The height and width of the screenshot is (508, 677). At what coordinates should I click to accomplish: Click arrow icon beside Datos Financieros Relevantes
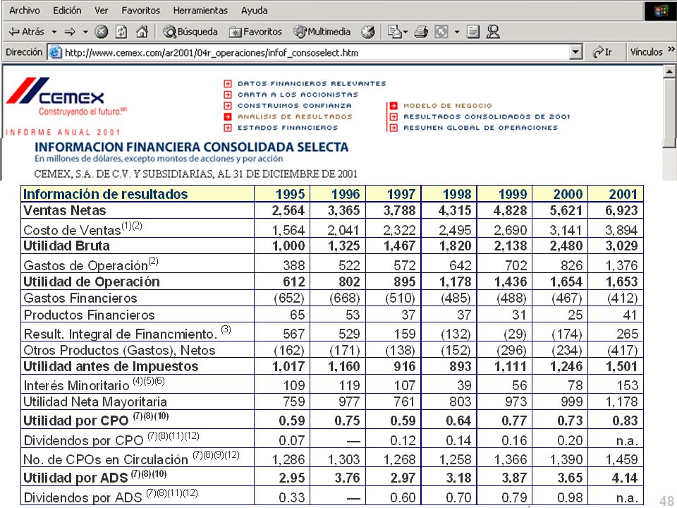228,84
